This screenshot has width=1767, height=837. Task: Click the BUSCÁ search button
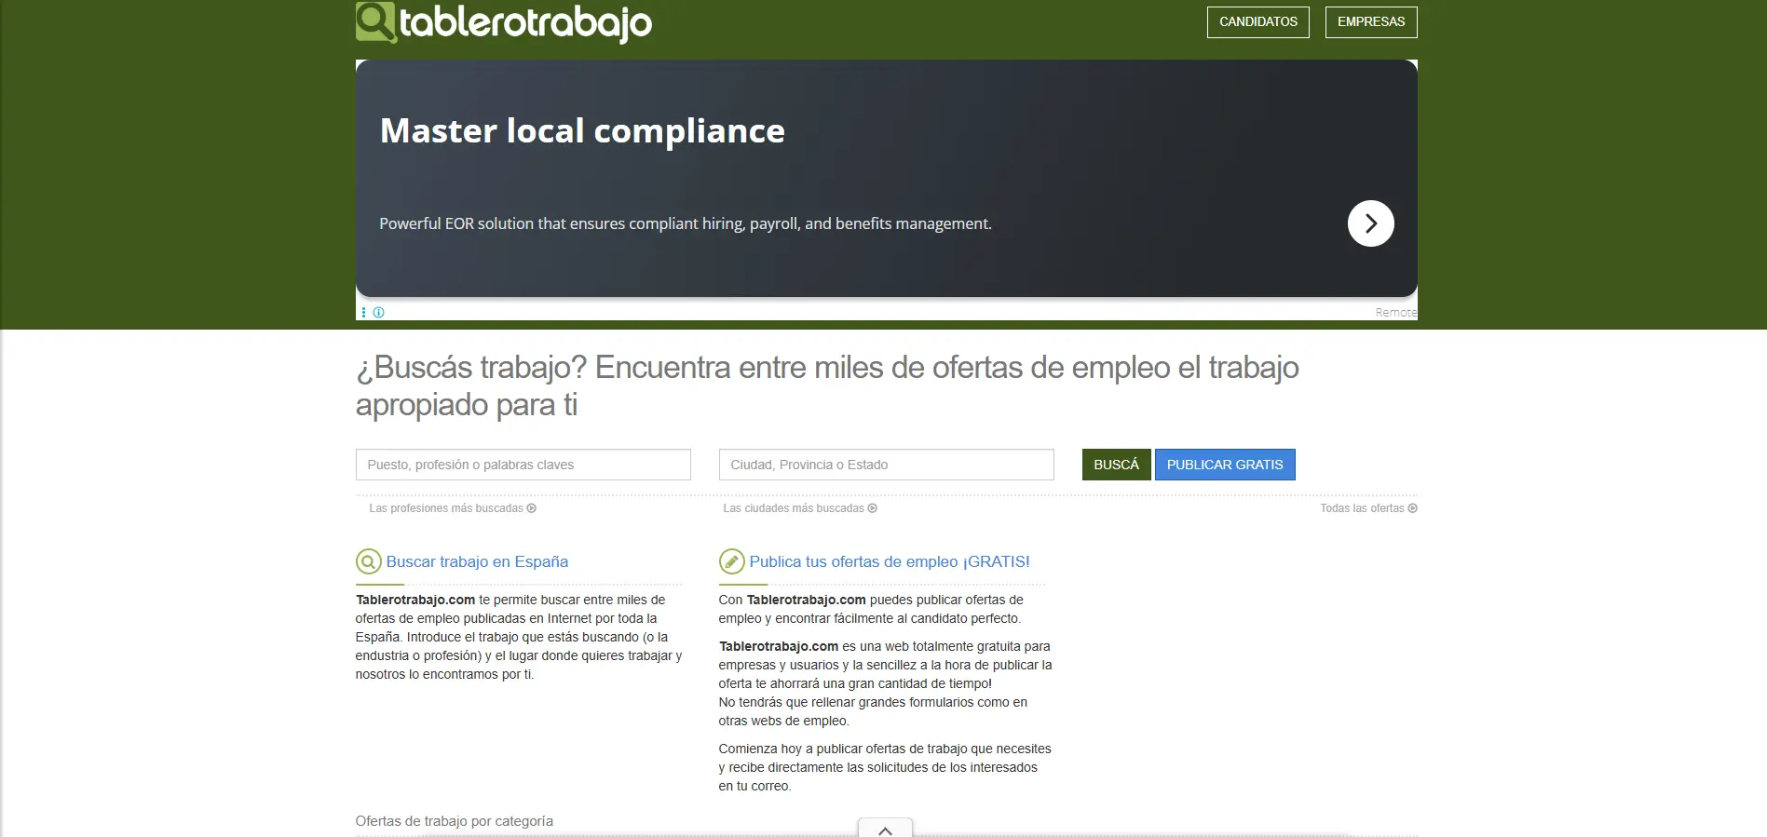pyautogui.click(x=1116, y=465)
